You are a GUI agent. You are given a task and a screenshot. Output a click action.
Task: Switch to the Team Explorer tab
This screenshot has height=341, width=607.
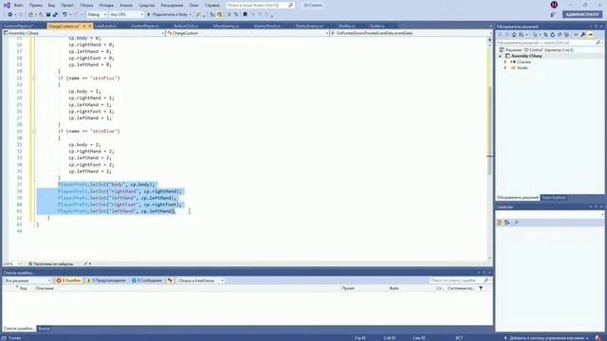point(554,198)
